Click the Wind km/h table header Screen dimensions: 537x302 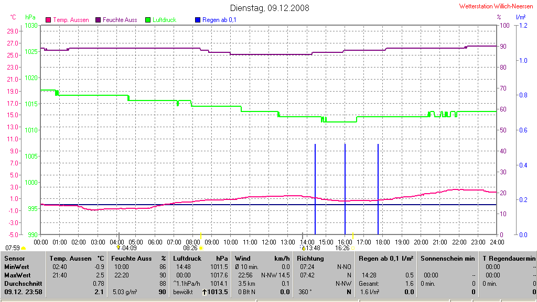262,259
